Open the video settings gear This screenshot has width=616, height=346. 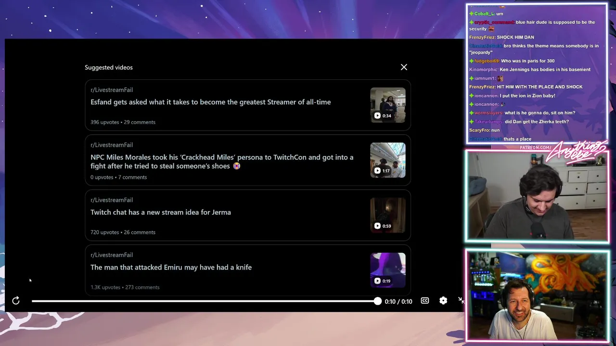coord(443,300)
